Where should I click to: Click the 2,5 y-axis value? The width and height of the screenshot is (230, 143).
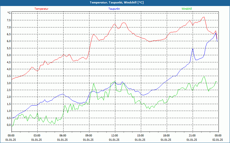9,90
